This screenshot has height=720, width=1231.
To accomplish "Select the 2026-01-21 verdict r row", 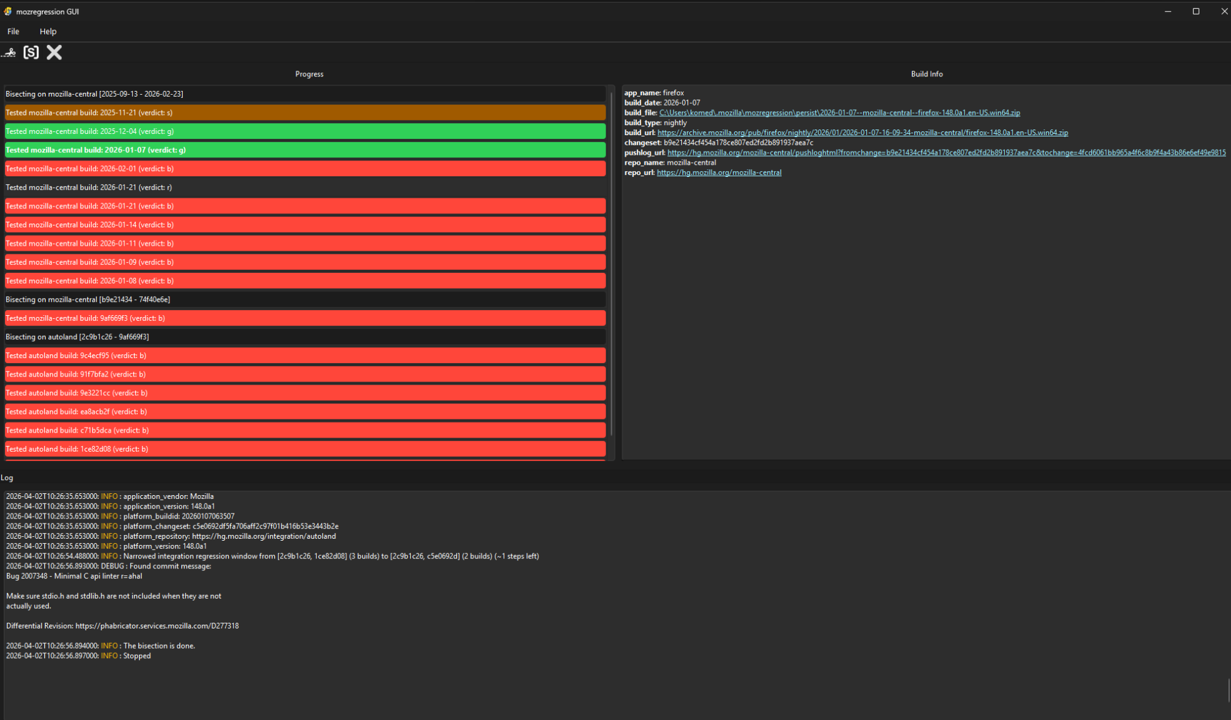I will point(305,188).
